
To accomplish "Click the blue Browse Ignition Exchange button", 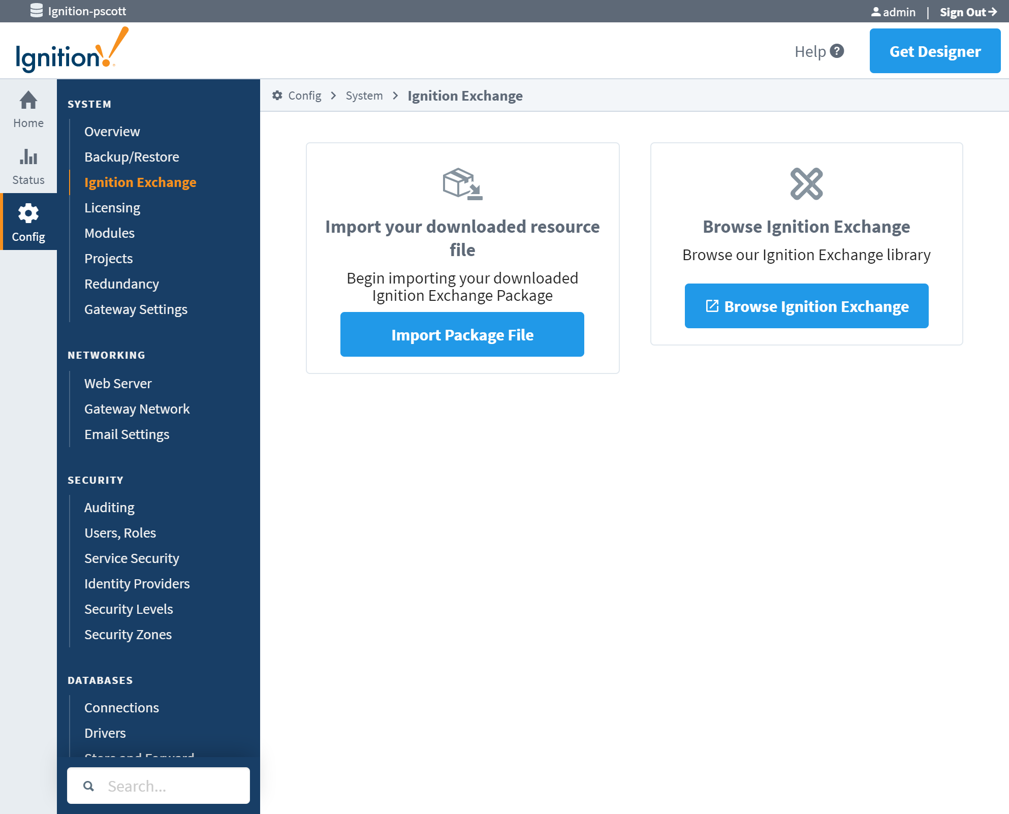I will tap(807, 306).
